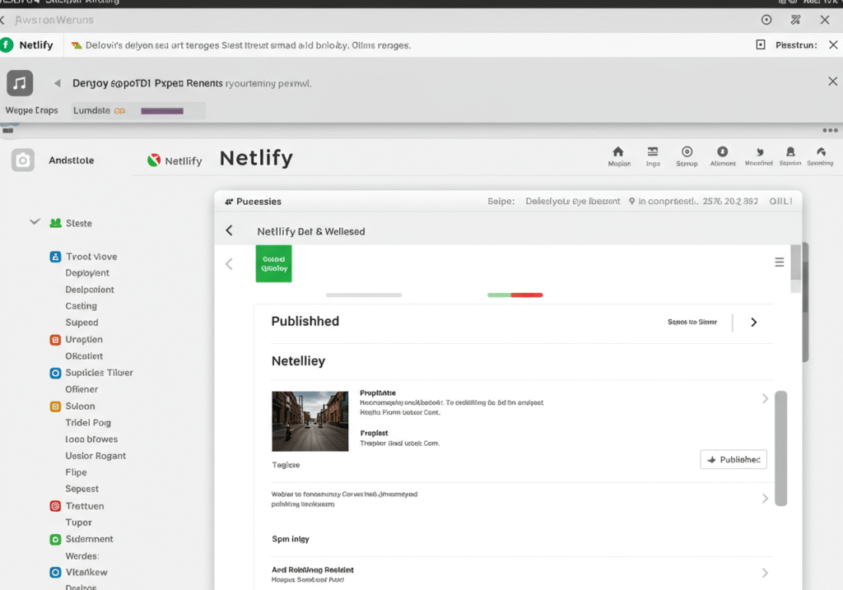Image resolution: width=843 pixels, height=590 pixels.
Task: Select Flipe in the sidebar
Action: coord(76,472)
